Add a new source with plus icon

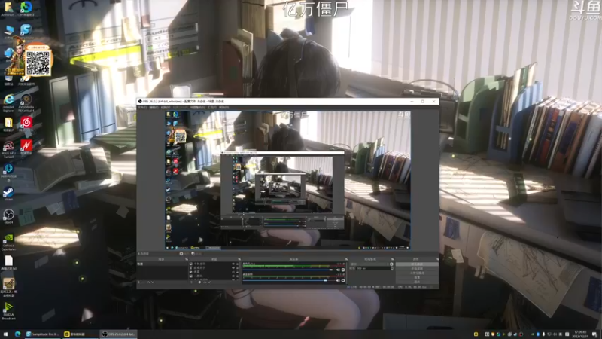point(191,282)
